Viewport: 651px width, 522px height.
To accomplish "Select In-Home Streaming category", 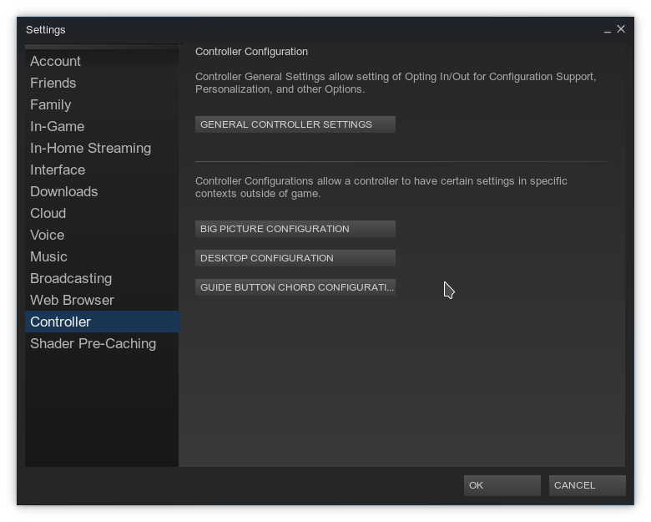I will tap(90, 149).
